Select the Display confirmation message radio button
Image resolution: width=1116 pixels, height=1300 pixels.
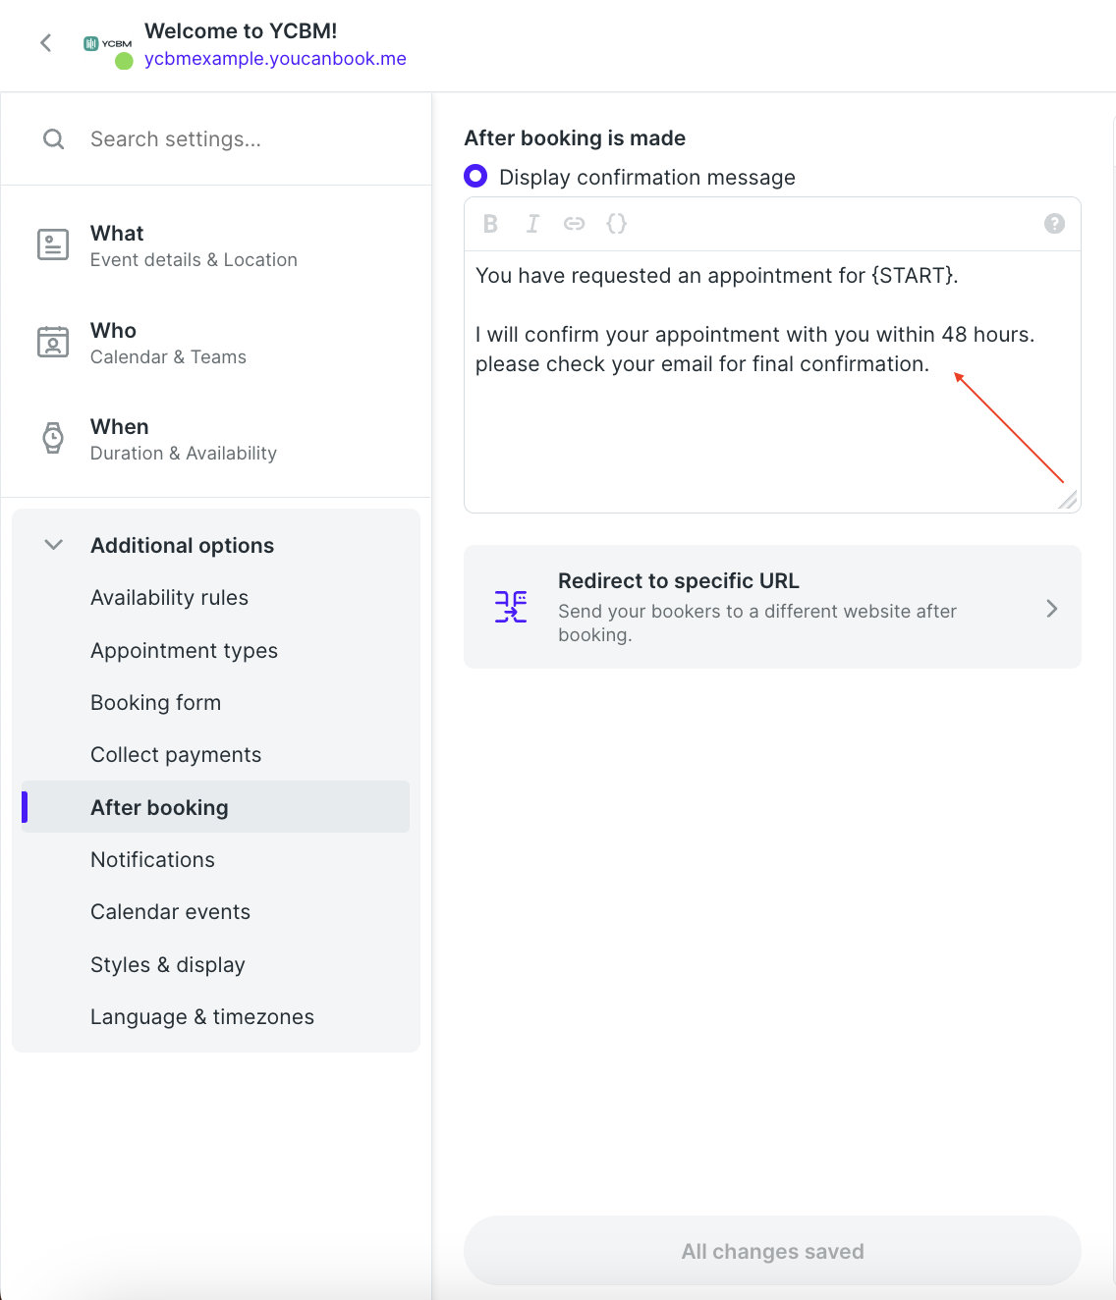pos(474,176)
